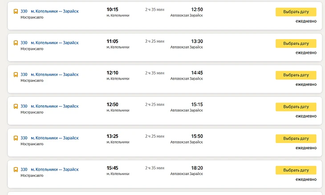Open route 330 link departing at 11:05
The image size is (325, 195).
[x=24, y=43]
